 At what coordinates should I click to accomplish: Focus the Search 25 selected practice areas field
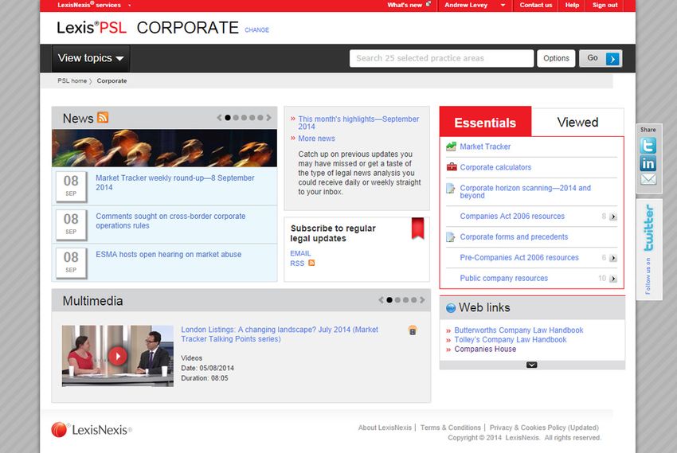(x=441, y=58)
